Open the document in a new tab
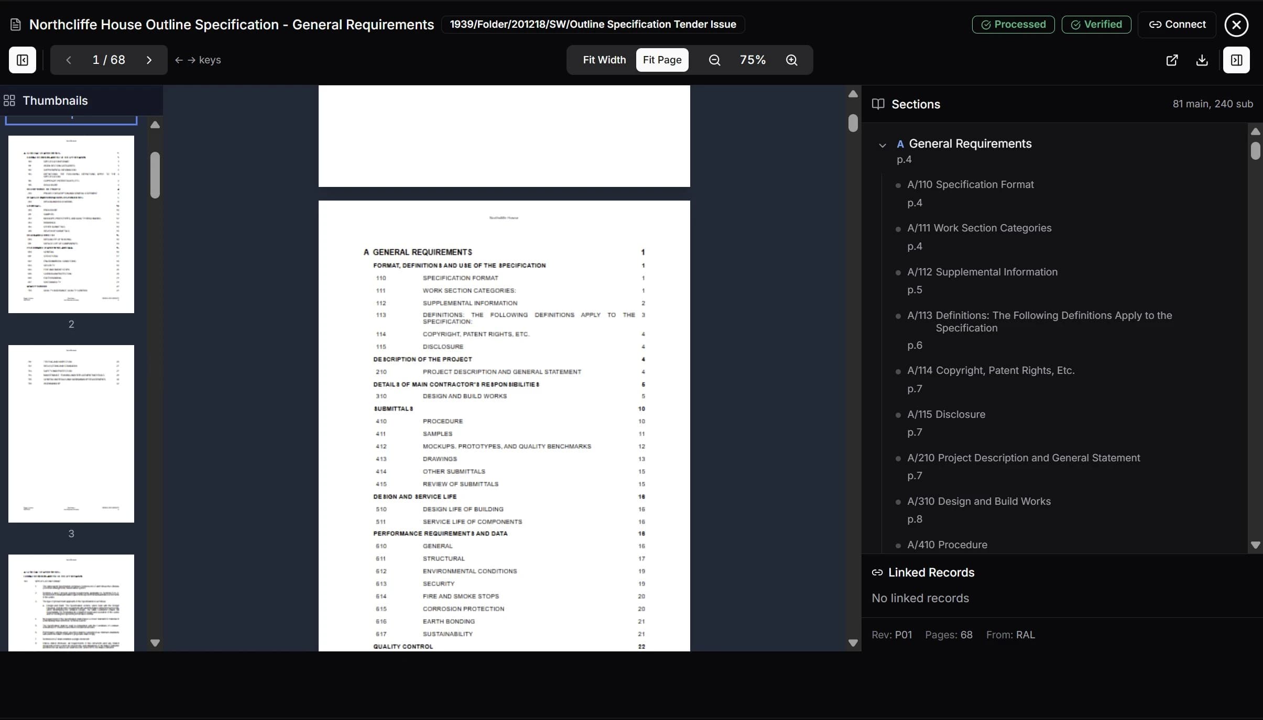The width and height of the screenshot is (1263, 720). click(1172, 60)
